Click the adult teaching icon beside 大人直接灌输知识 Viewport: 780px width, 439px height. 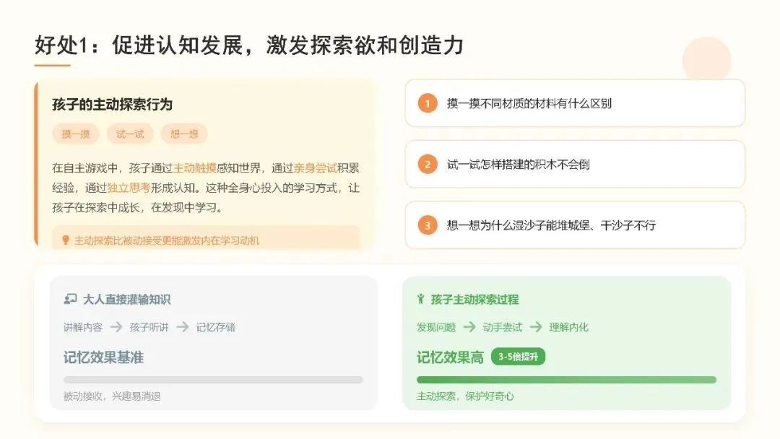(70, 300)
